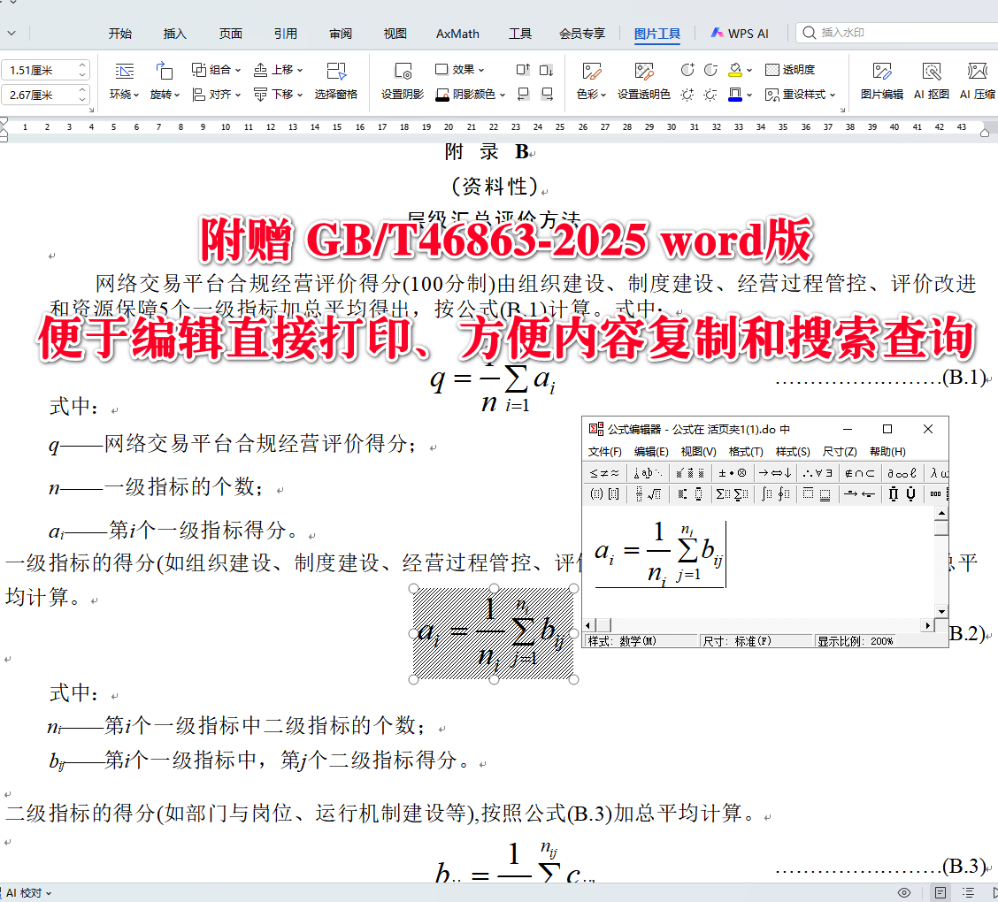This screenshot has height=902, width=998.
Task: Open the 图片编辑 picture editor
Action: [x=881, y=80]
